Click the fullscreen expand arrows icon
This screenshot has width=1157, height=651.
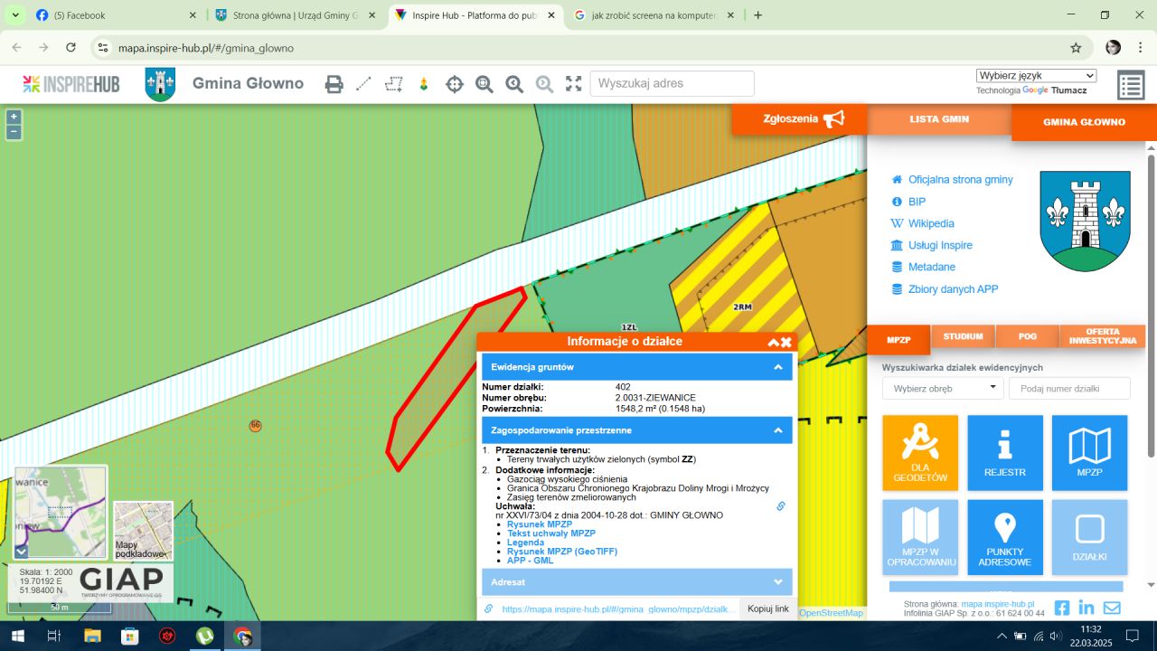pyautogui.click(x=574, y=84)
